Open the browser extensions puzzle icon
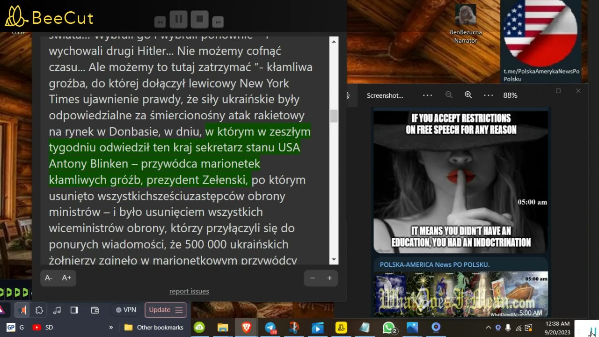 tap(39, 310)
